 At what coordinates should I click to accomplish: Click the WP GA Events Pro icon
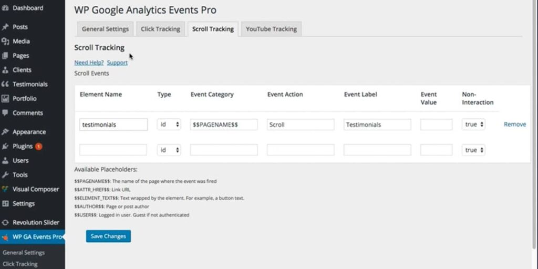(x=5, y=237)
